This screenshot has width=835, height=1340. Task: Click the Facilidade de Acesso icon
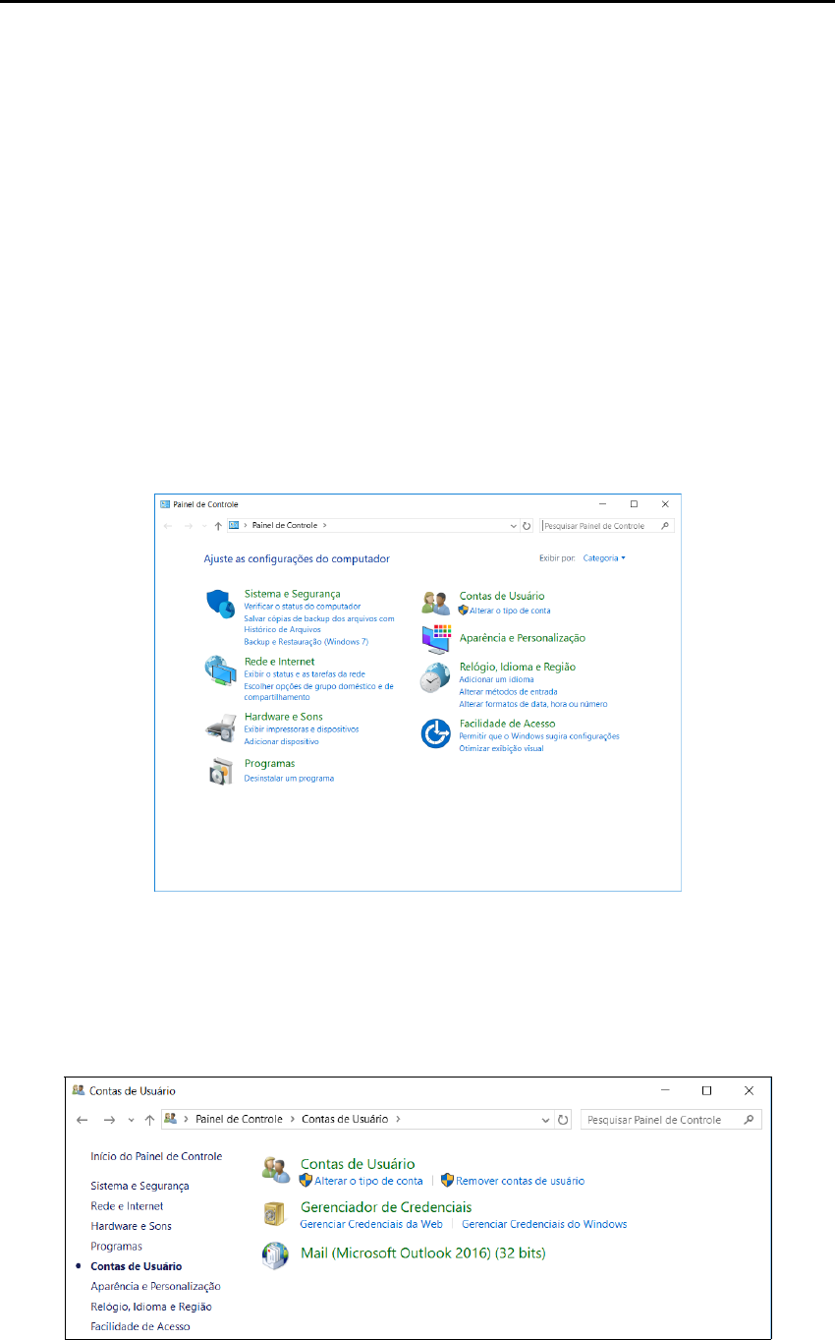[435, 733]
